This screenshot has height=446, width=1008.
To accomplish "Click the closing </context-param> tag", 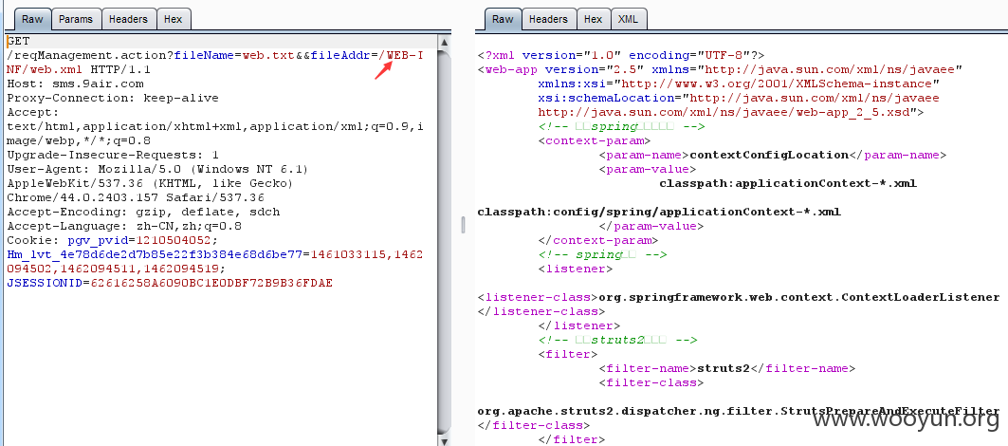I will (x=598, y=240).
